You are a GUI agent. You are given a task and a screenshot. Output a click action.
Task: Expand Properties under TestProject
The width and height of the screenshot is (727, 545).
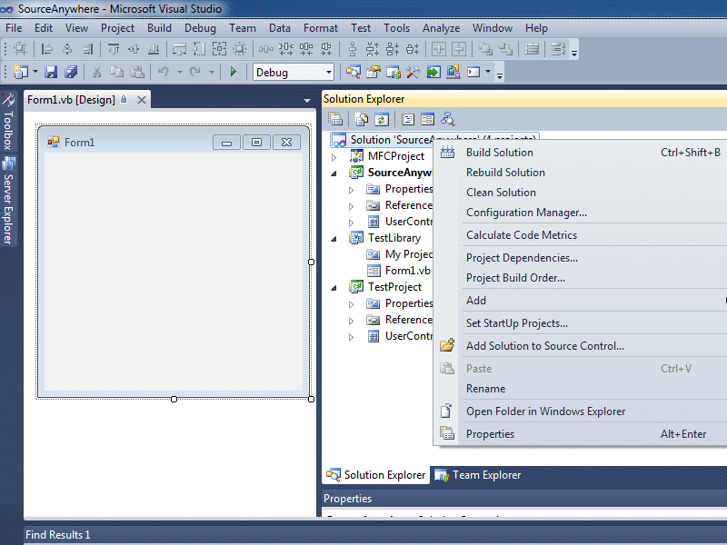[352, 304]
